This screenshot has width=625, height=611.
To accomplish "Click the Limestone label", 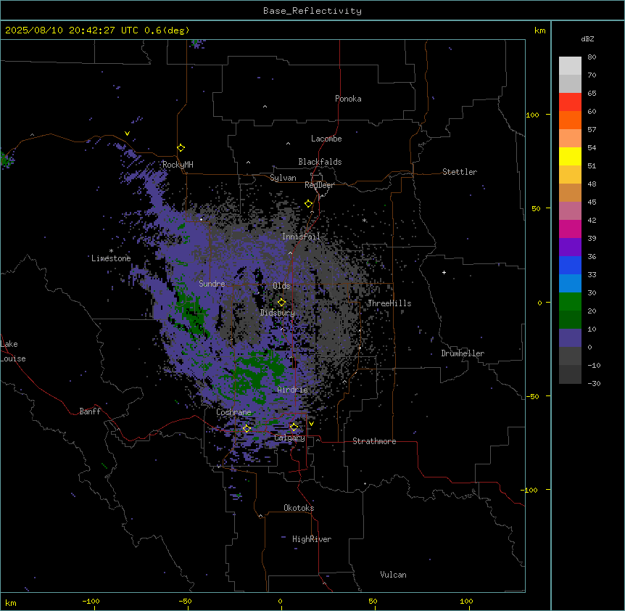I will pos(111,258).
